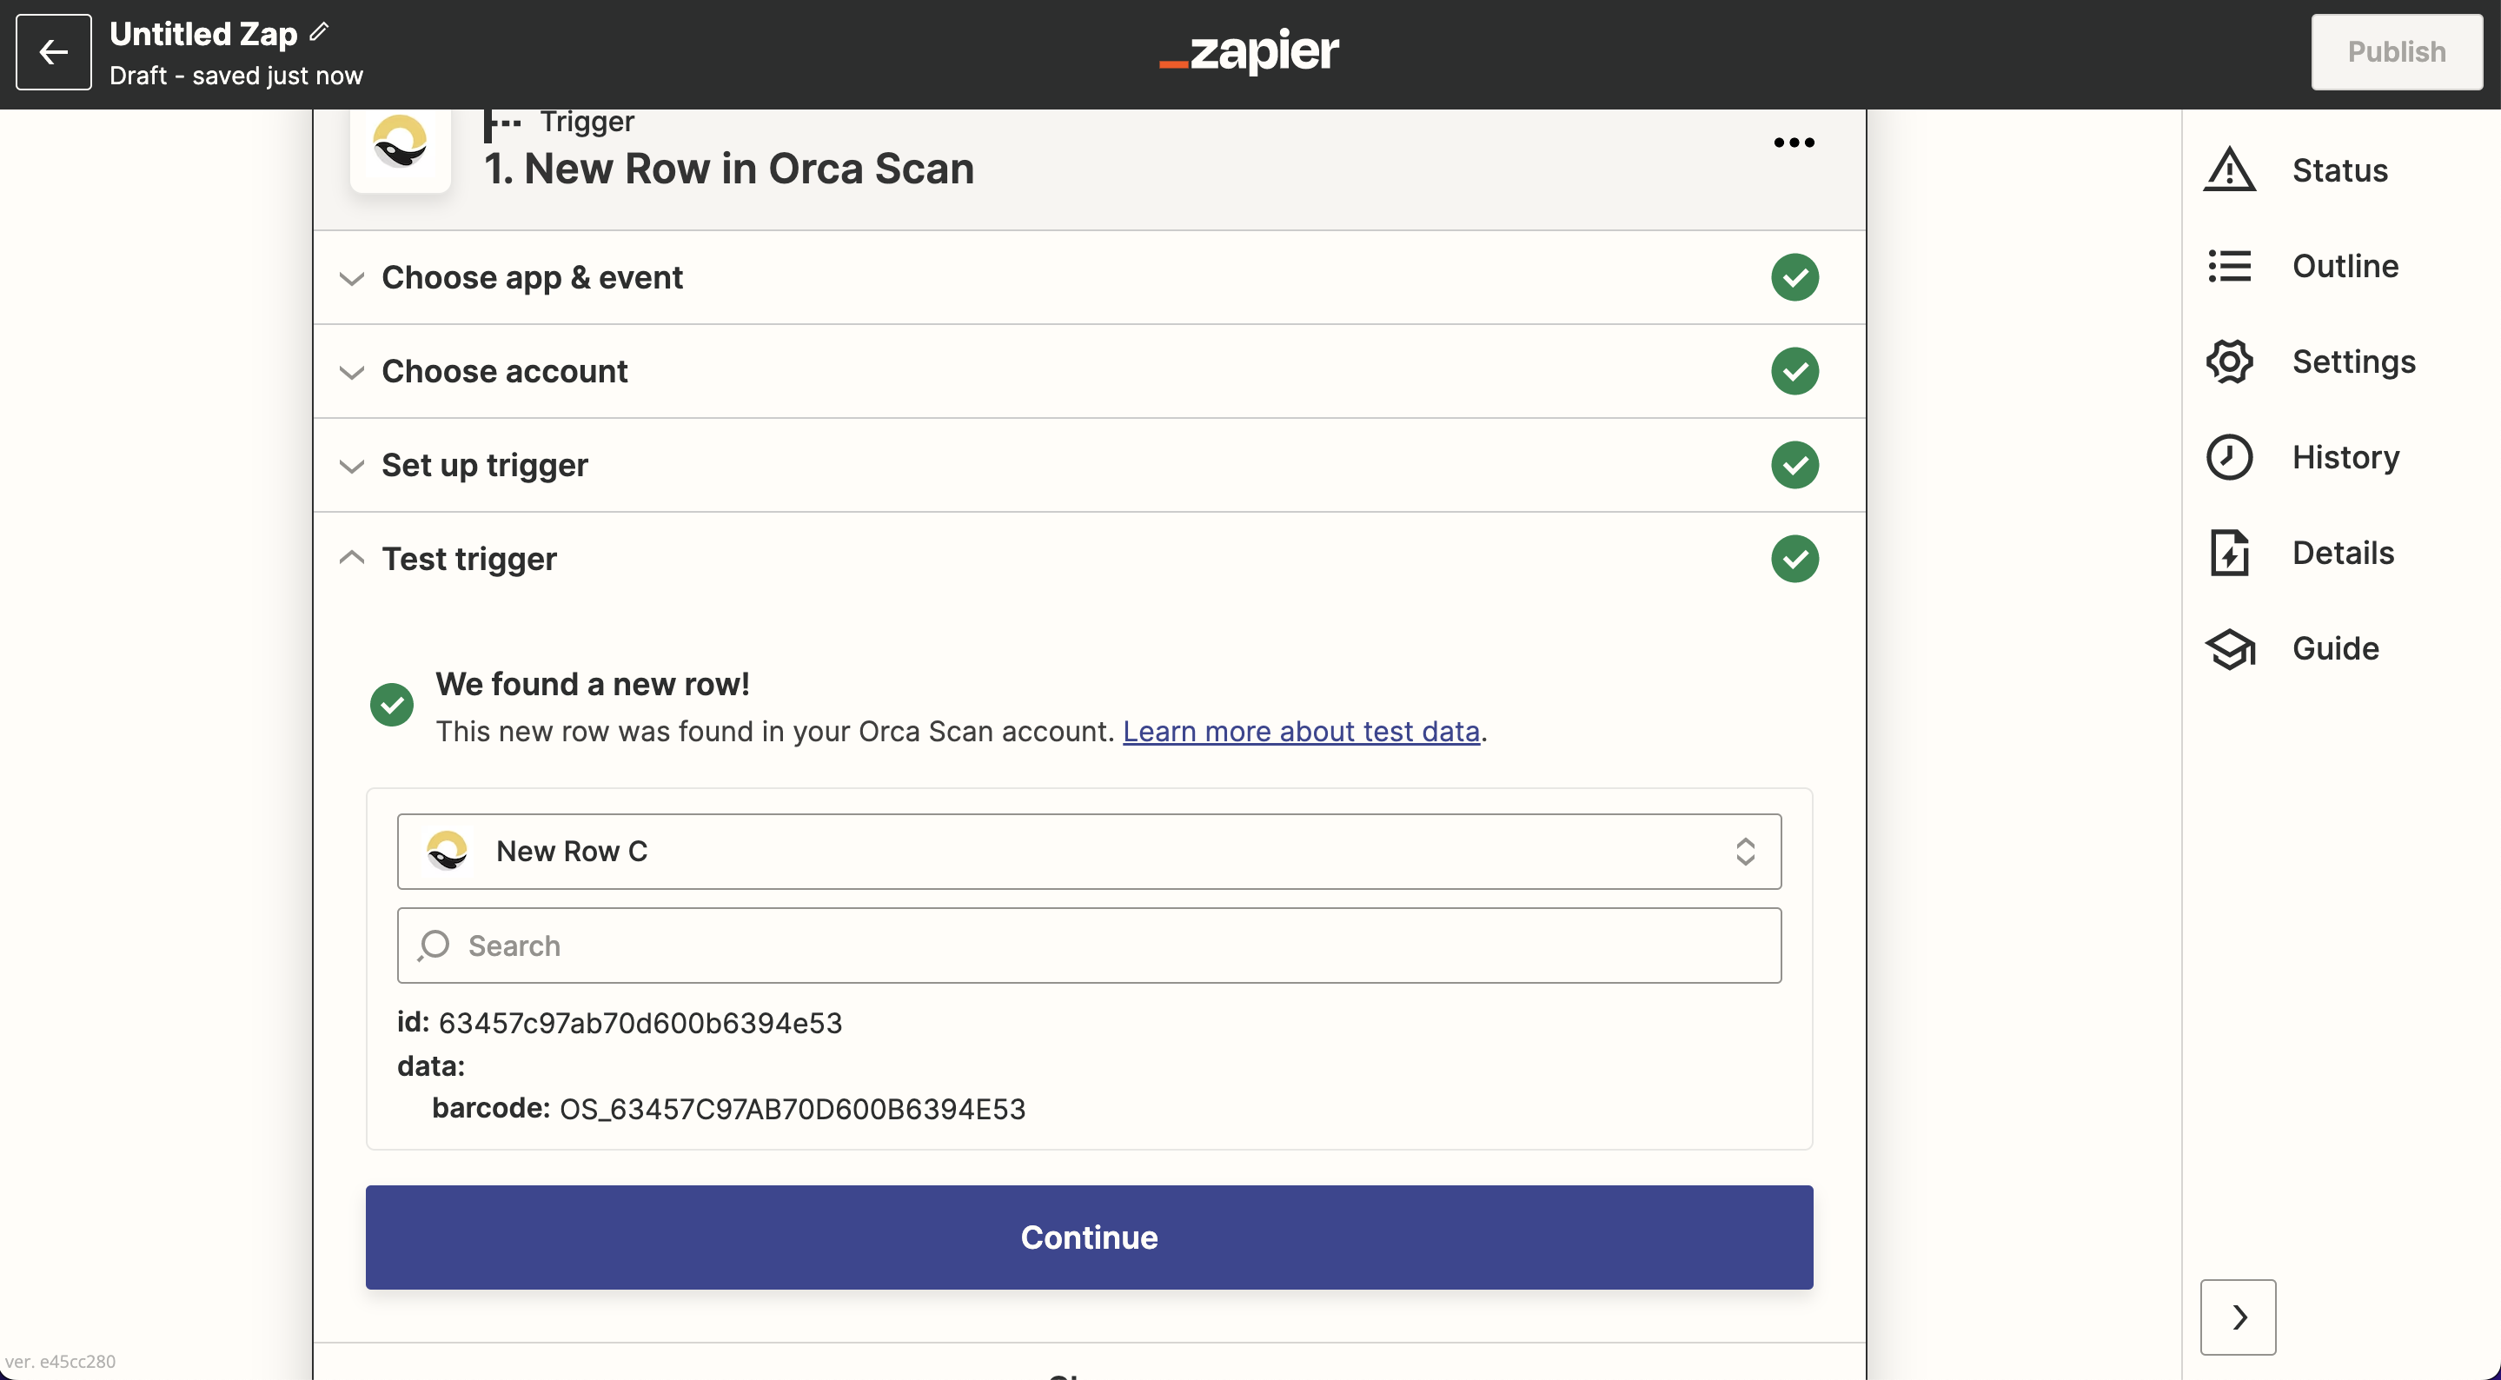Expand Choose account section

(x=504, y=371)
